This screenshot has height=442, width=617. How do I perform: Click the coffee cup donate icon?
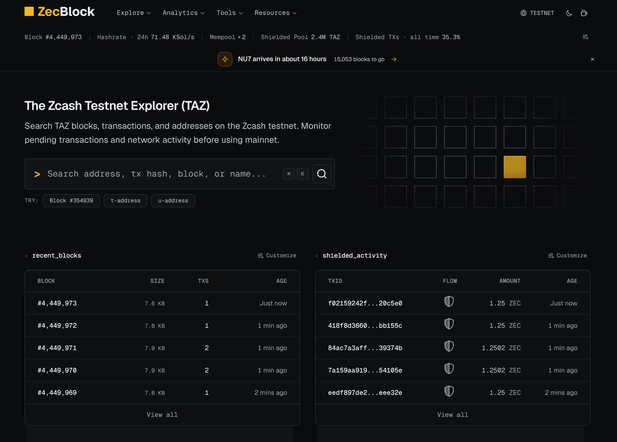(x=584, y=13)
